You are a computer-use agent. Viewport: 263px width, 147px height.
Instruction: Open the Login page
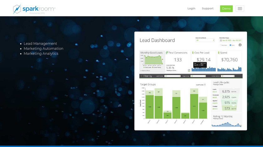click(x=191, y=8)
